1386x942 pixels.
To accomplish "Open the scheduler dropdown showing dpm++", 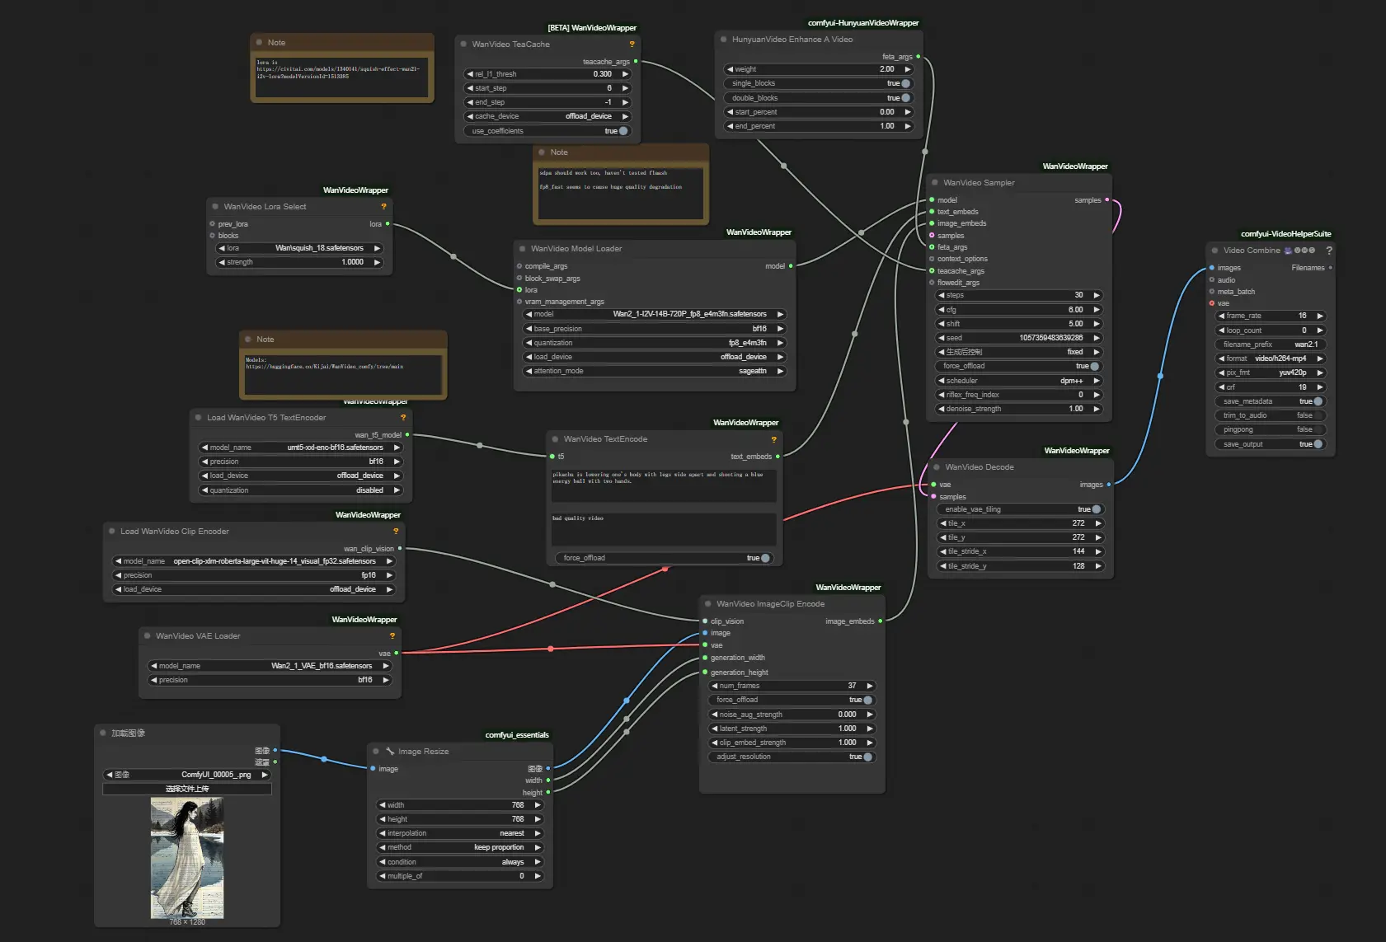I will pyautogui.click(x=1018, y=381).
